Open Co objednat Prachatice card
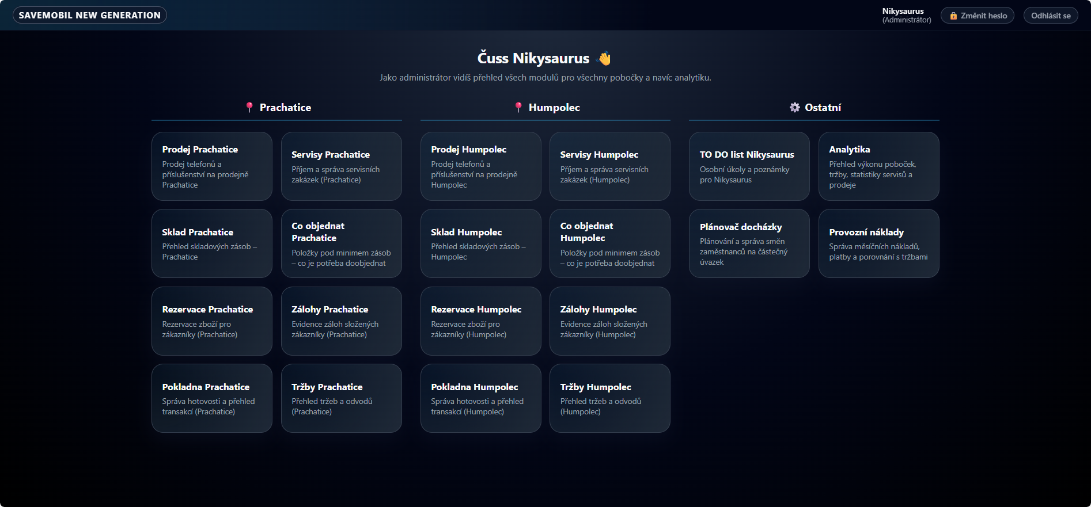The width and height of the screenshot is (1091, 507). pyautogui.click(x=341, y=243)
